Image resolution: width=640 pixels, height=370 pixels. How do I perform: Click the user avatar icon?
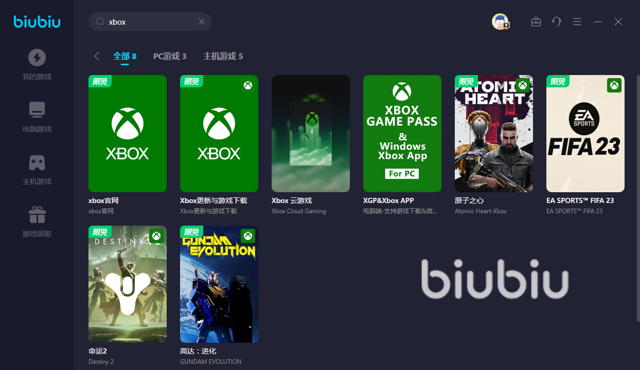click(500, 22)
